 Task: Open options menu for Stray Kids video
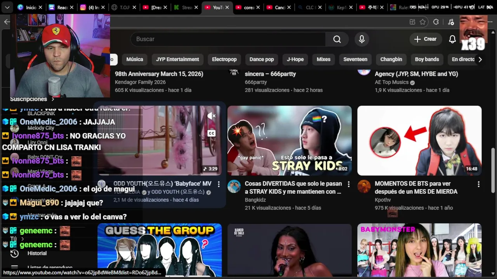tap(348, 184)
